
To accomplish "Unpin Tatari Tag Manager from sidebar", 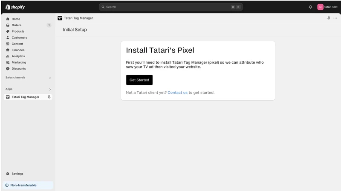I will (49, 97).
